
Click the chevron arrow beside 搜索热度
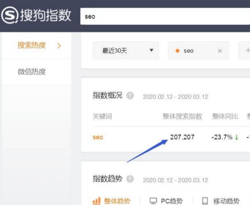(59, 46)
